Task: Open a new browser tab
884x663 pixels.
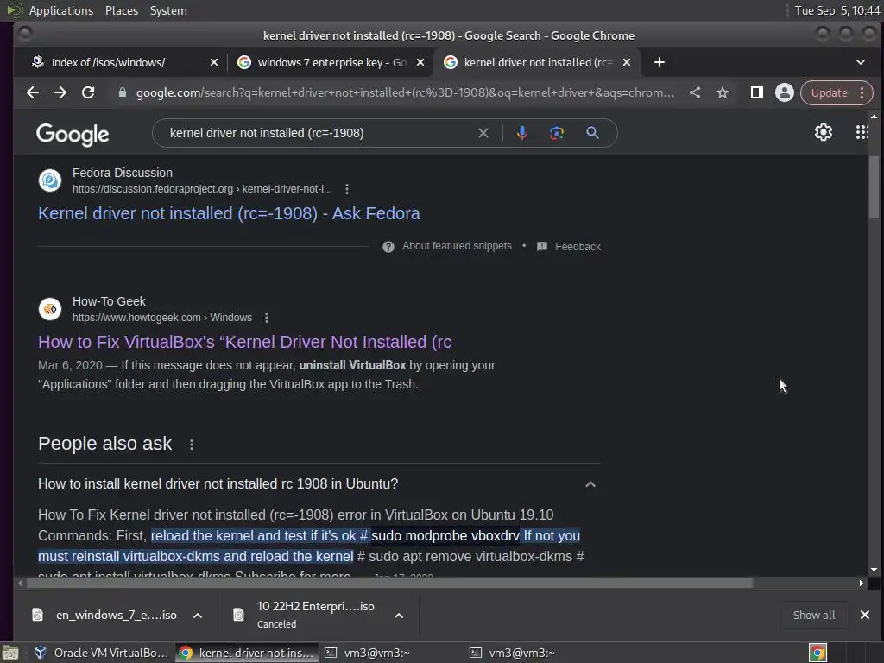Action: (659, 62)
